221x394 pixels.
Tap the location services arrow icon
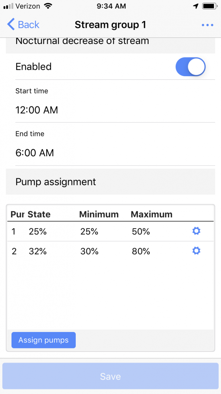click(196, 6)
